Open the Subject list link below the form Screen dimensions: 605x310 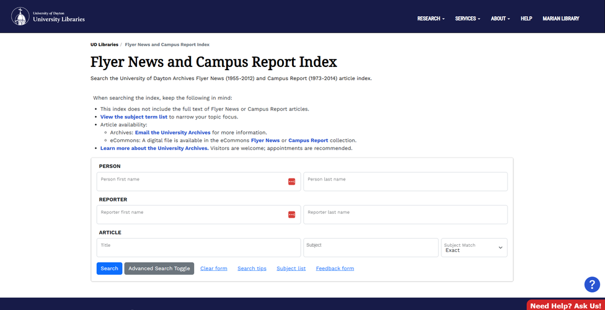pyautogui.click(x=291, y=268)
